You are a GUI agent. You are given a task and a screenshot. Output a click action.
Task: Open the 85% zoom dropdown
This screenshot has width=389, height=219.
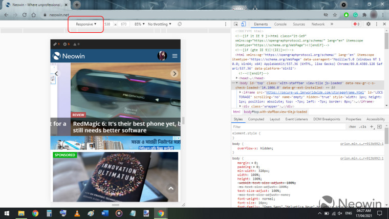coord(139,24)
